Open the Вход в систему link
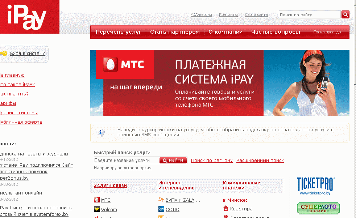This screenshot has height=218, width=356. pyautogui.click(x=27, y=54)
